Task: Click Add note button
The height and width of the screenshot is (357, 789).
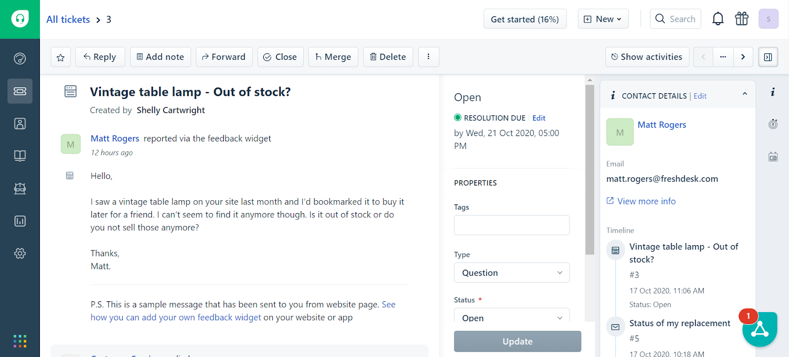Action: pos(160,57)
